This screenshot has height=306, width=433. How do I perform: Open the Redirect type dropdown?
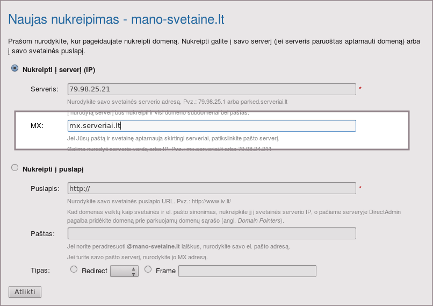pyautogui.click(x=124, y=271)
